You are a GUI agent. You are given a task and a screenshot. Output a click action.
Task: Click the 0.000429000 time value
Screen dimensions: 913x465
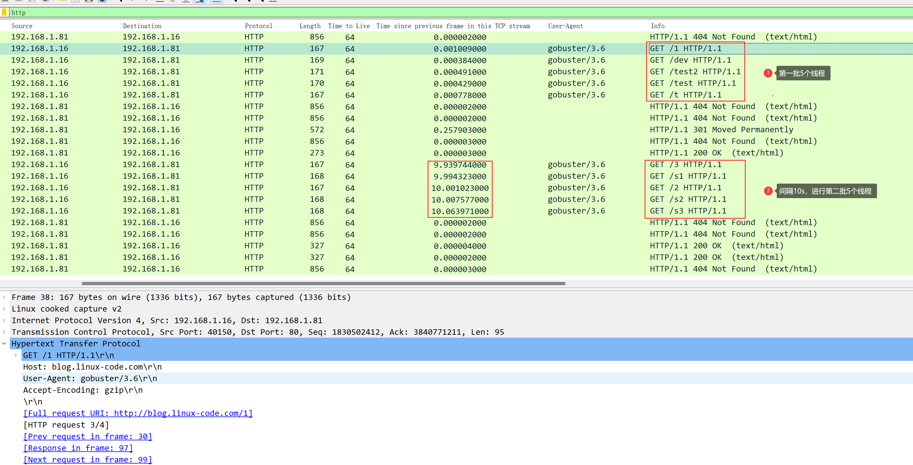tap(460, 84)
